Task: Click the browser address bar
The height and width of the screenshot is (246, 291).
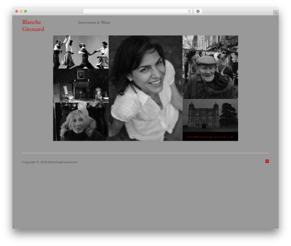Action: [138, 12]
